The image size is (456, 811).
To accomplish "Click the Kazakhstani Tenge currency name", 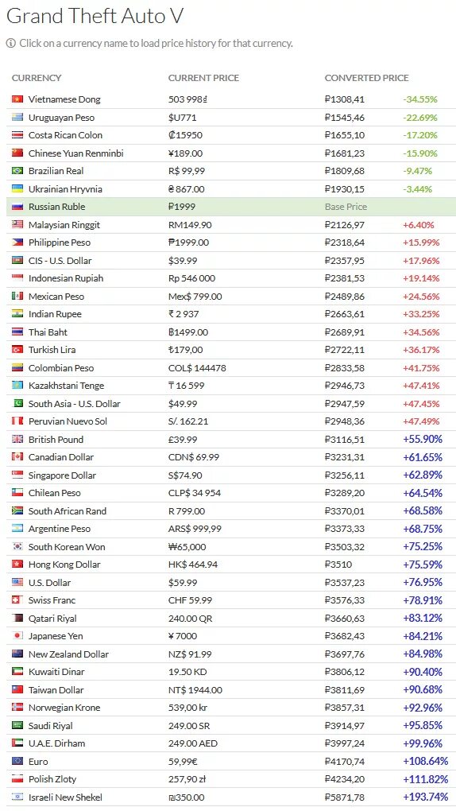I will point(66,386).
